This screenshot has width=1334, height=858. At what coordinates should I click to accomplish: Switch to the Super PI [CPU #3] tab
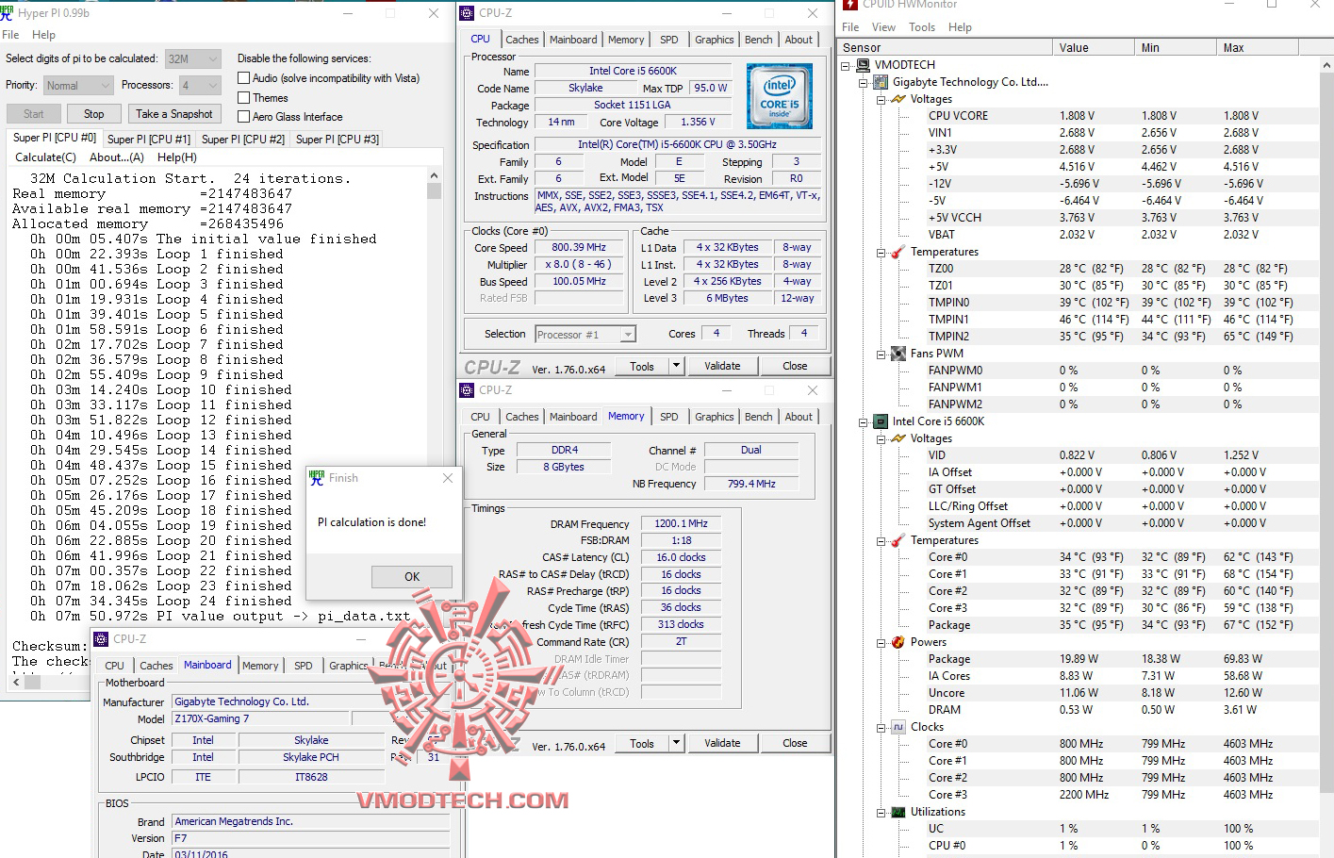(x=338, y=139)
